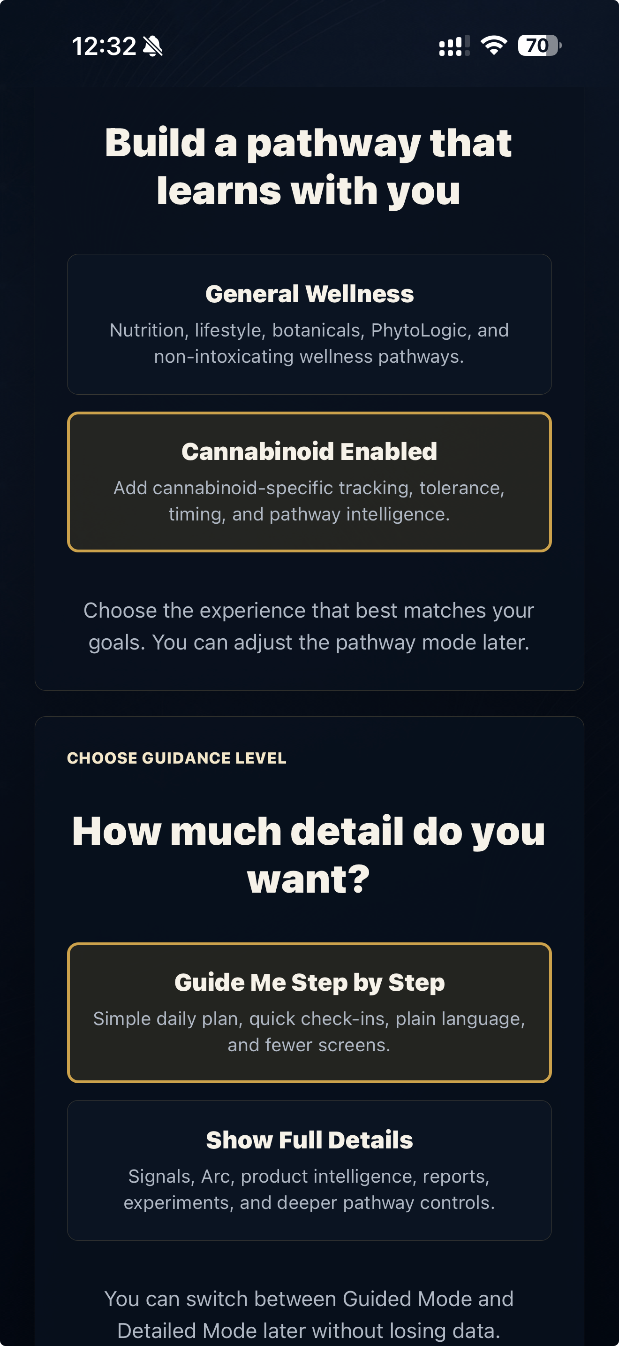Tap the silent mode bell icon
The height and width of the screenshot is (1346, 619).
153,46
